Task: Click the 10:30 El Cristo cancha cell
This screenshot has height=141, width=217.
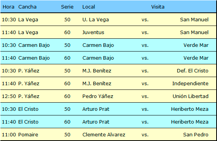Action: click(28, 109)
